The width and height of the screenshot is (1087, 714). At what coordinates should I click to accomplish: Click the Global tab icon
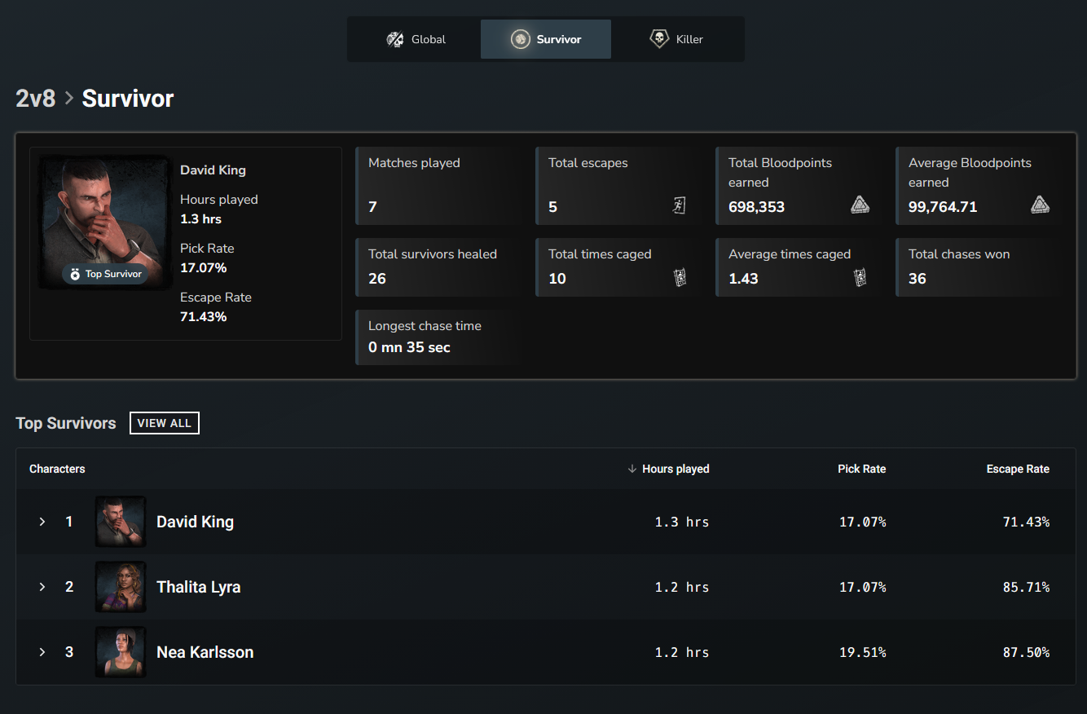pyautogui.click(x=395, y=39)
